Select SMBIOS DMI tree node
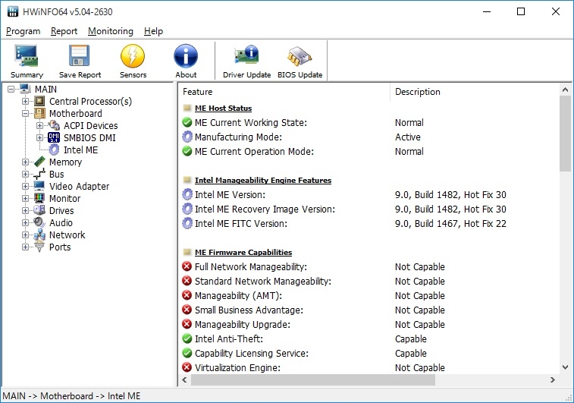This screenshot has width=574, height=403. (x=89, y=138)
